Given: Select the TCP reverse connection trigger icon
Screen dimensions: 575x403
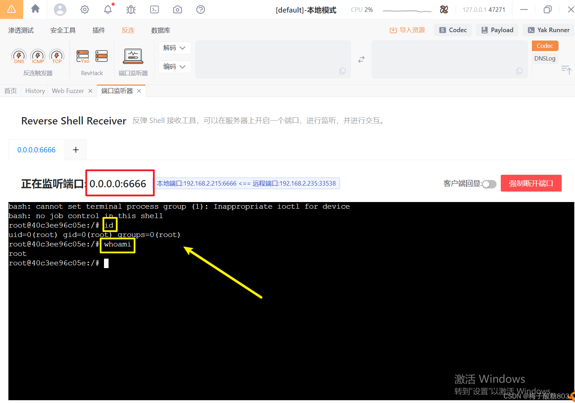Looking at the screenshot, I should tap(56, 56).
